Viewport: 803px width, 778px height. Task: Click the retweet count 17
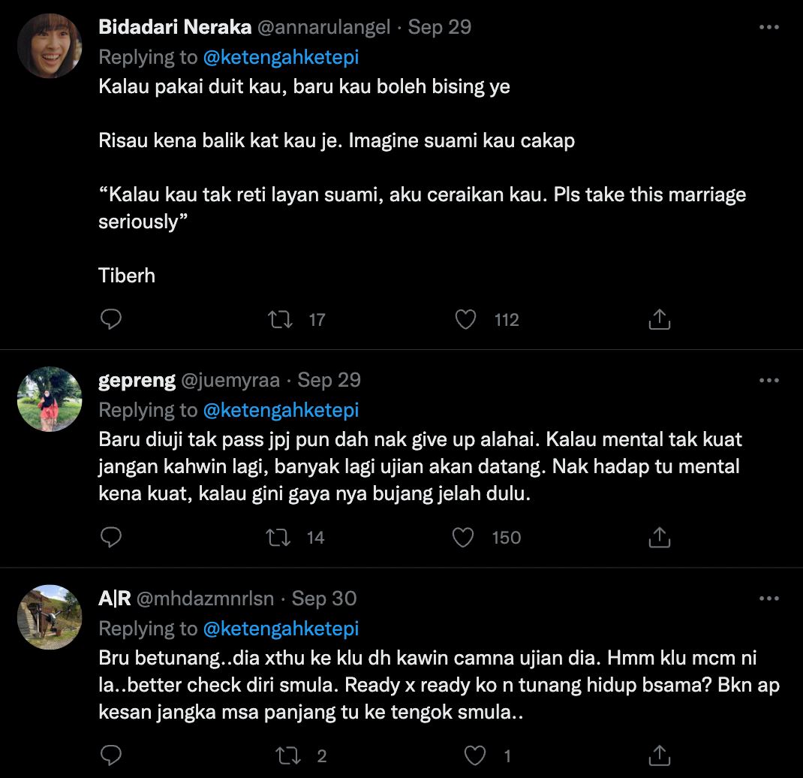coord(317,319)
